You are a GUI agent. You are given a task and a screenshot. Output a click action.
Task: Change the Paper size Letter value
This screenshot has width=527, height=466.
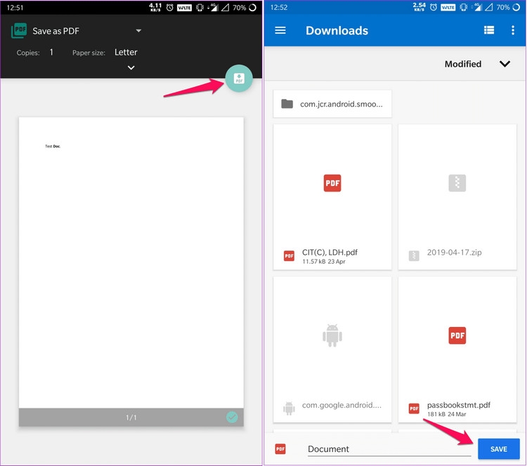coord(126,53)
